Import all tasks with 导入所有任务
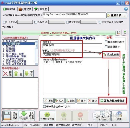 pos(27,116)
